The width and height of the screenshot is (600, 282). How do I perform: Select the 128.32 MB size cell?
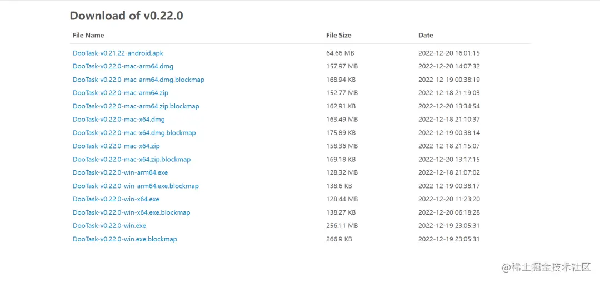coord(342,172)
